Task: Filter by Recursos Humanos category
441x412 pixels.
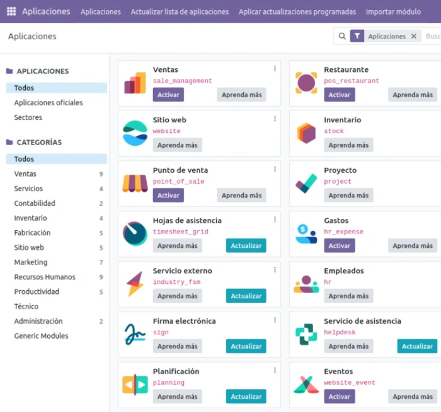Action: point(45,277)
